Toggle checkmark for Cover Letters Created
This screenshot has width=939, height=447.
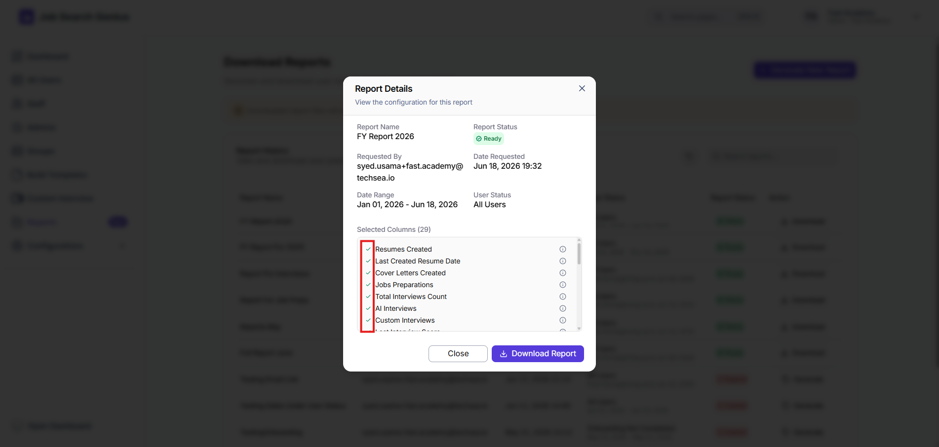point(368,273)
